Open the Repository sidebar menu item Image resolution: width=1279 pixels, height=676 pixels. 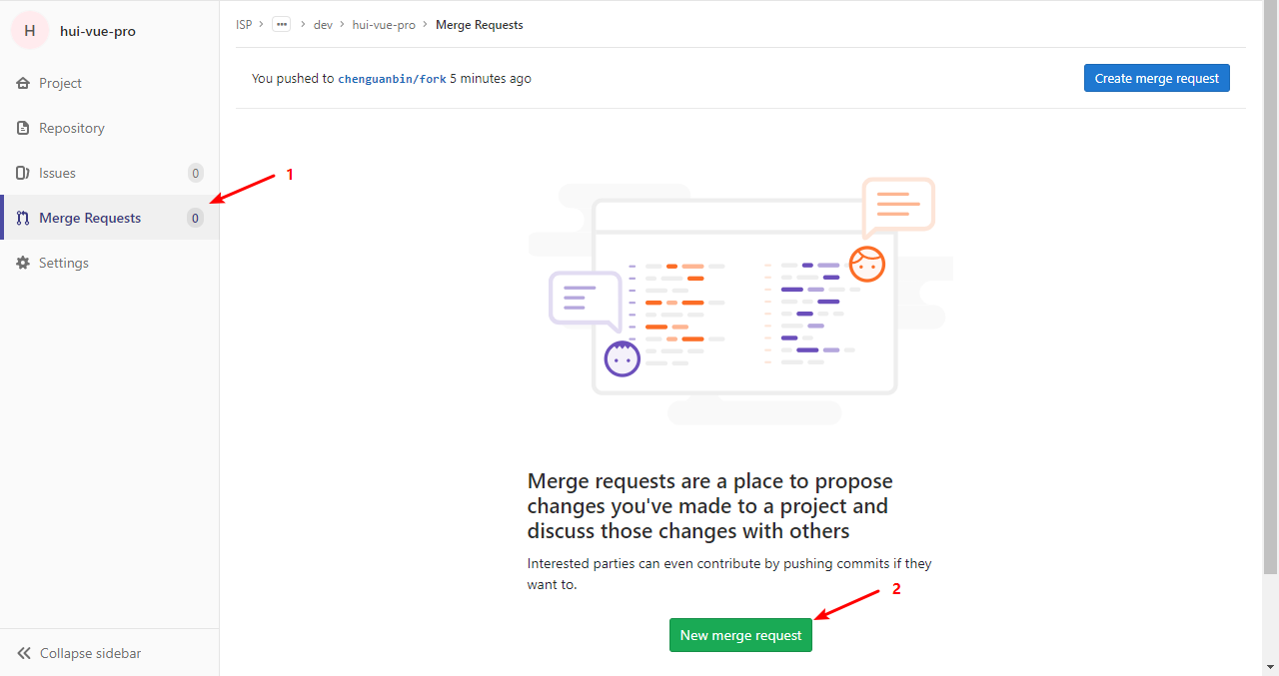coord(110,129)
